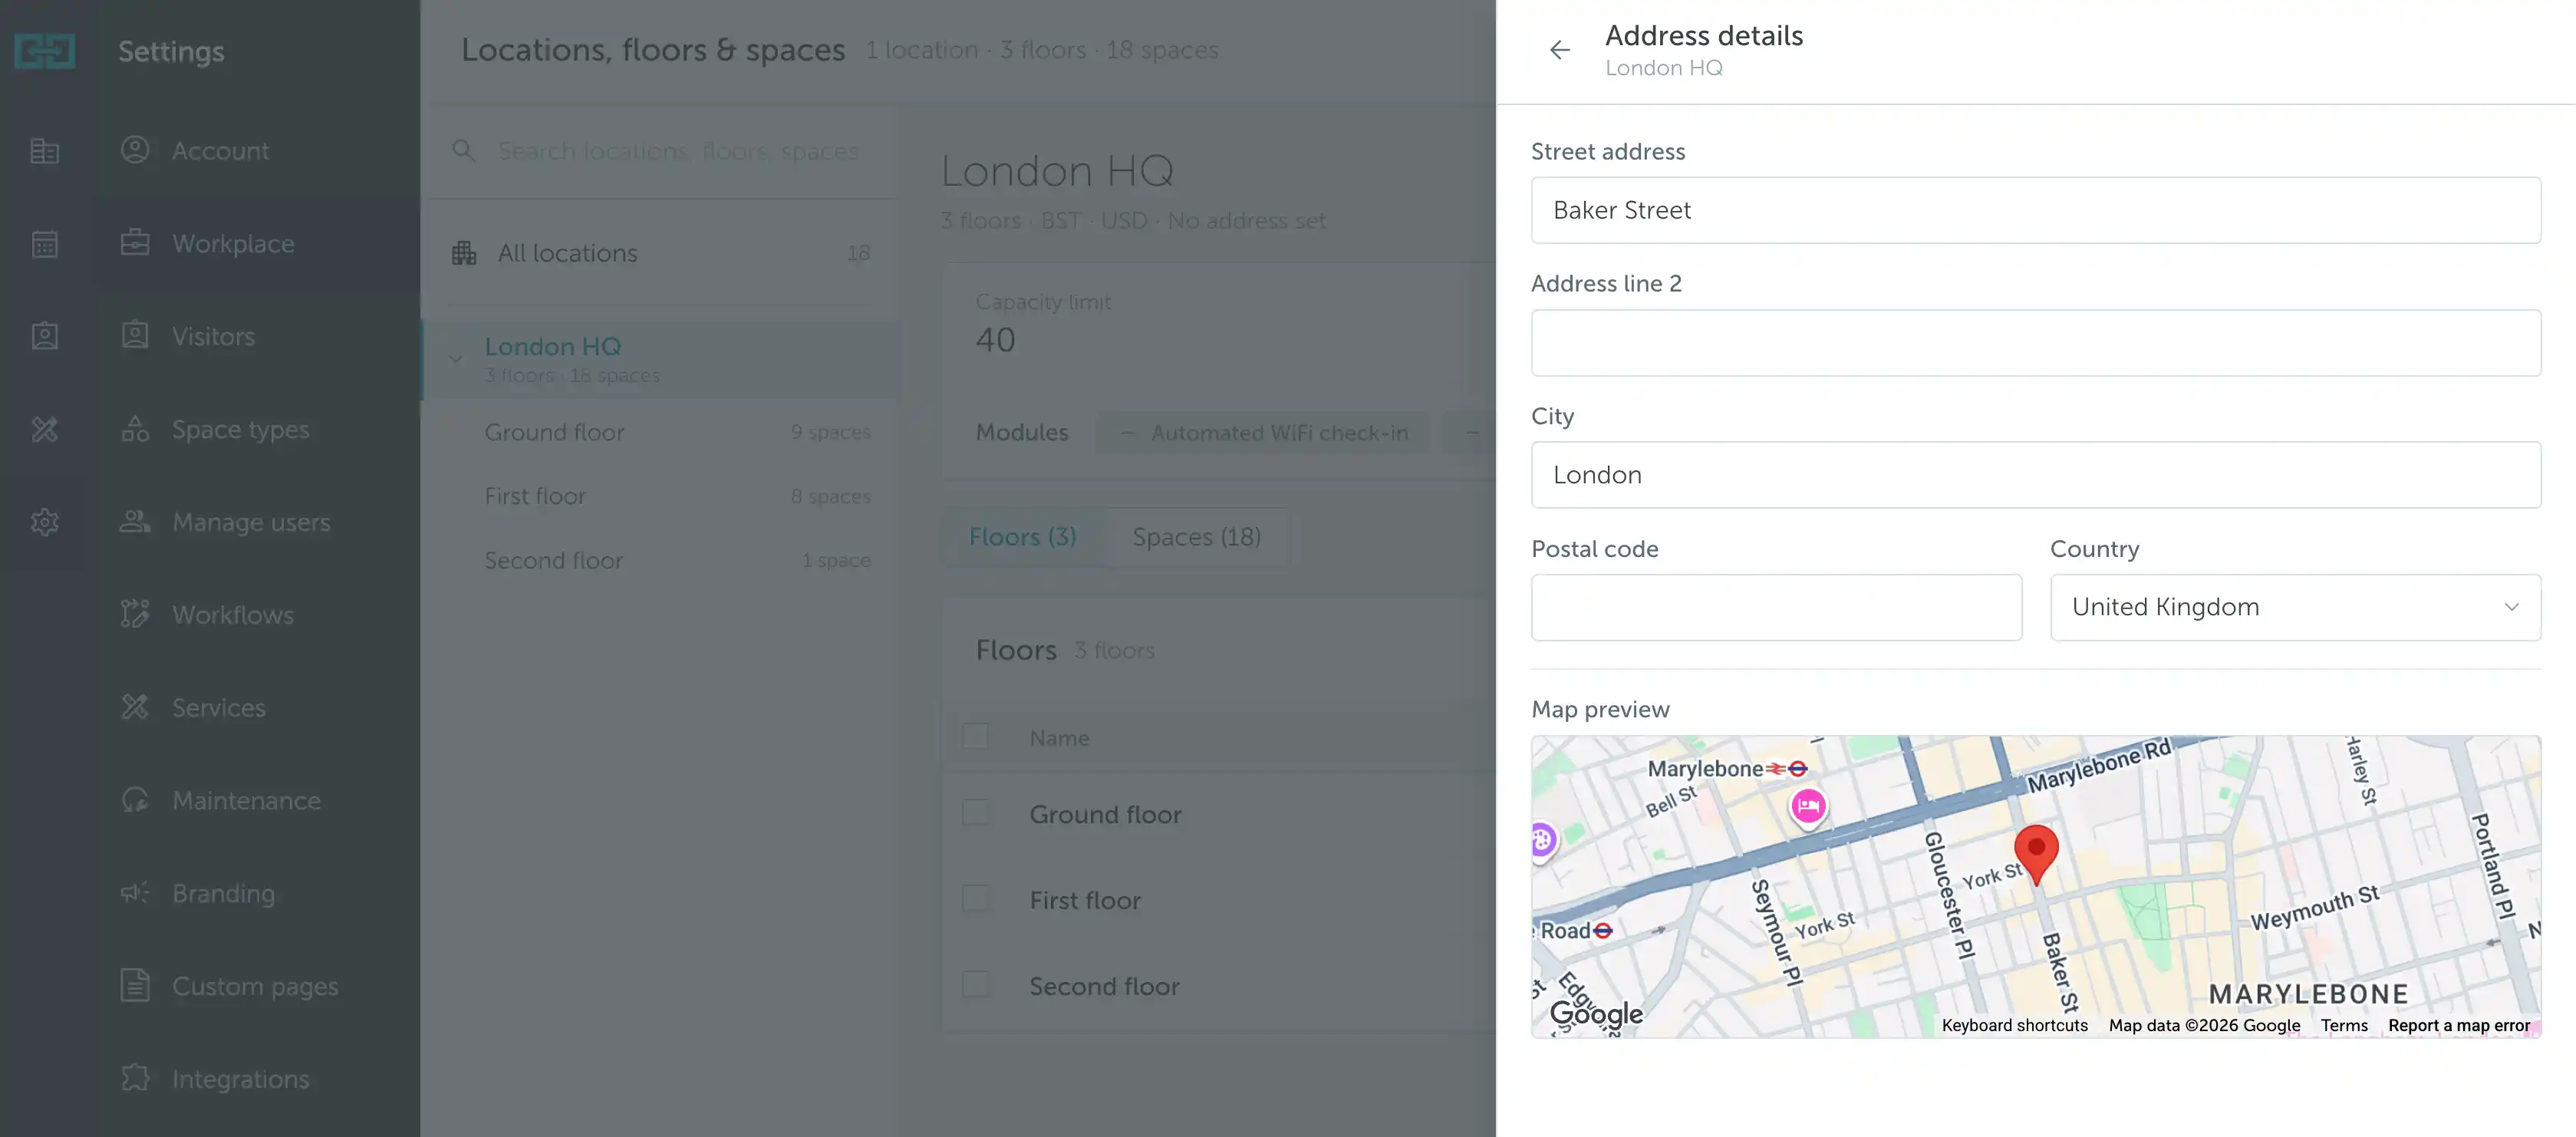Open the Space types shapes icon
This screenshot has height=1137, width=2576.
click(x=135, y=428)
